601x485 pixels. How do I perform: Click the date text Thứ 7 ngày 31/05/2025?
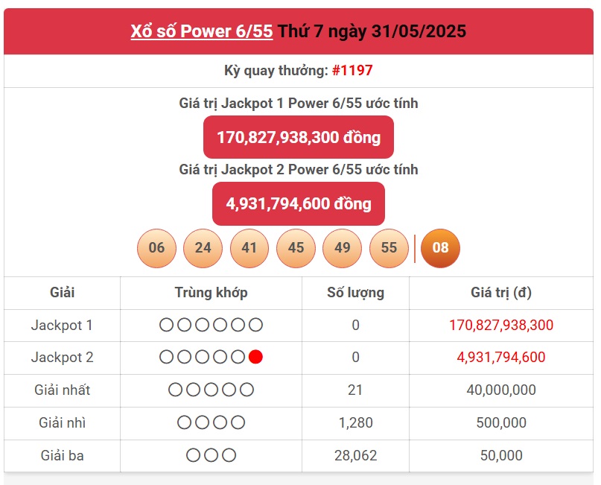coord(372,31)
